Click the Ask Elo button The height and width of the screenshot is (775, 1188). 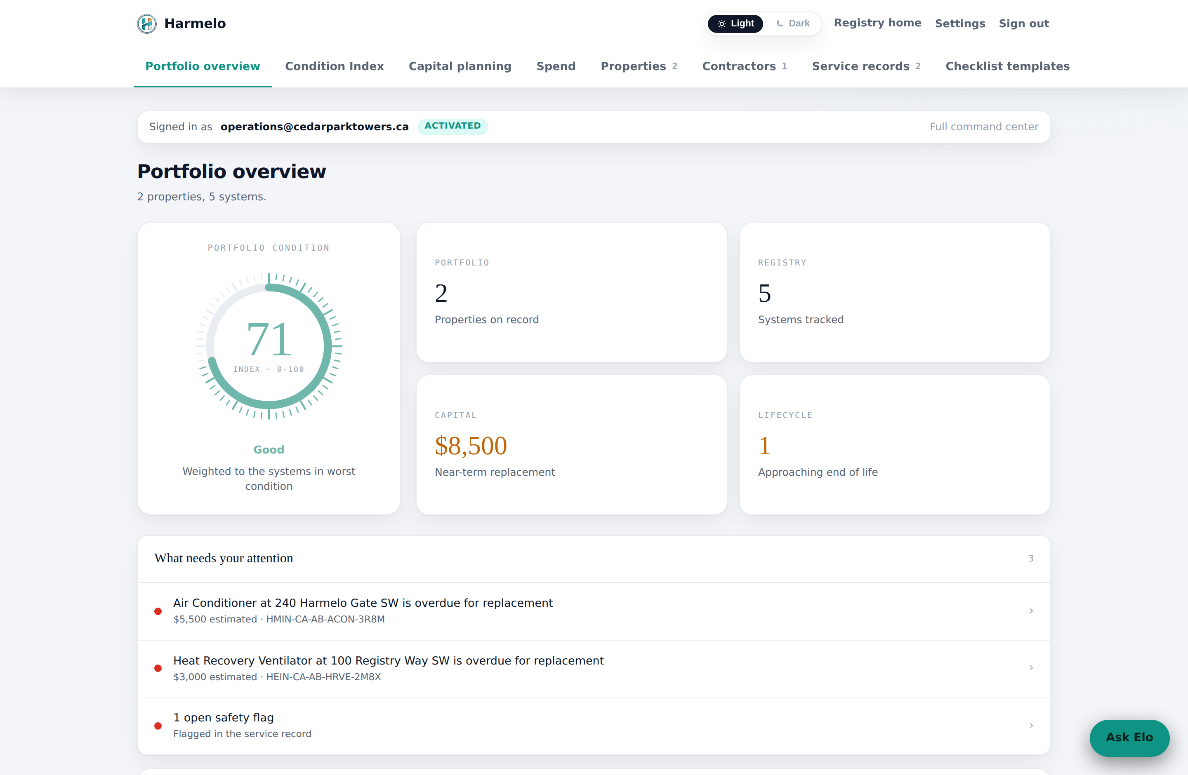pyautogui.click(x=1129, y=737)
